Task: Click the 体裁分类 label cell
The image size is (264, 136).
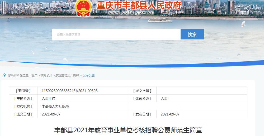Action: tap(142, 98)
